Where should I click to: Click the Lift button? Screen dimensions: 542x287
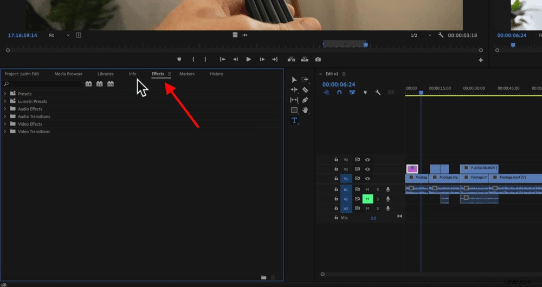[292, 60]
